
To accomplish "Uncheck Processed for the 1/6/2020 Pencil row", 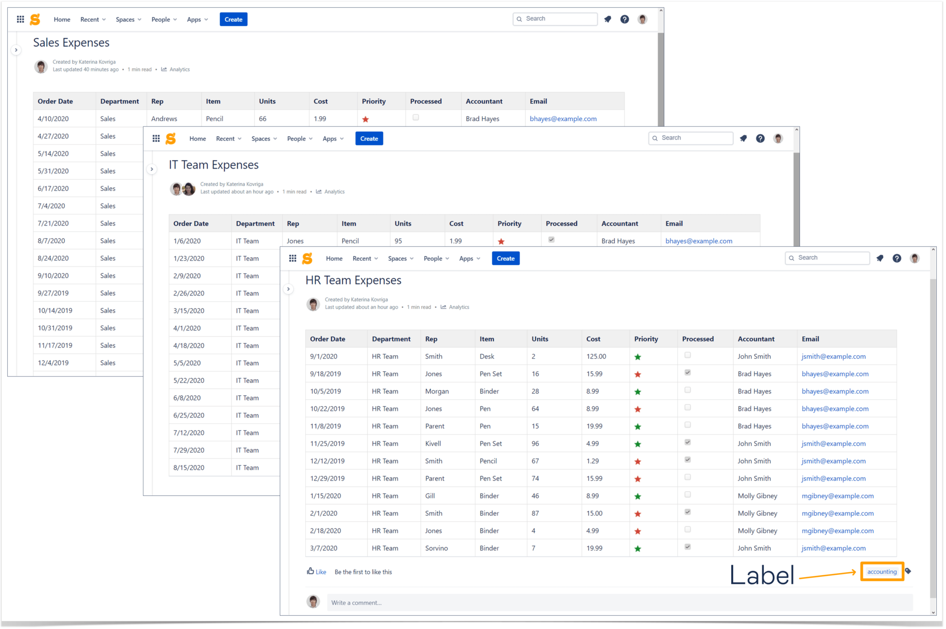I will click(x=551, y=239).
